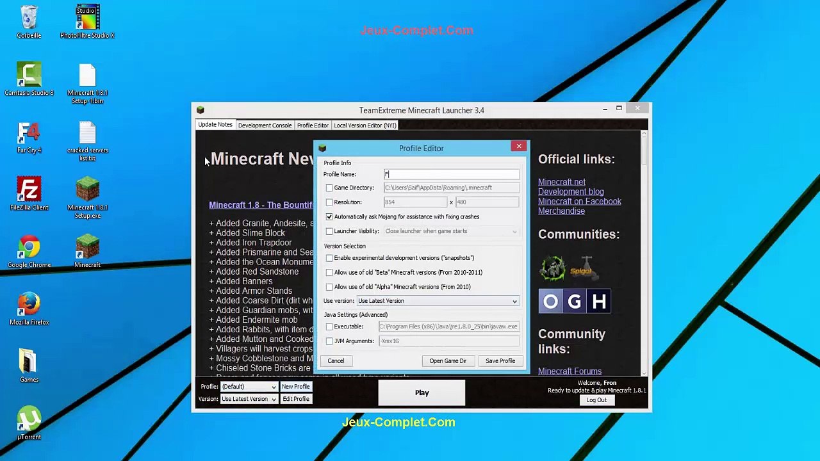Open the Minecraft Forums link
The image size is (820, 461).
point(570,371)
